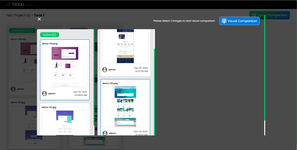The height and width of the screenshot is (150, 297).
Task: Click the dimmed background demo-04.png title
Action: point(18,39)
